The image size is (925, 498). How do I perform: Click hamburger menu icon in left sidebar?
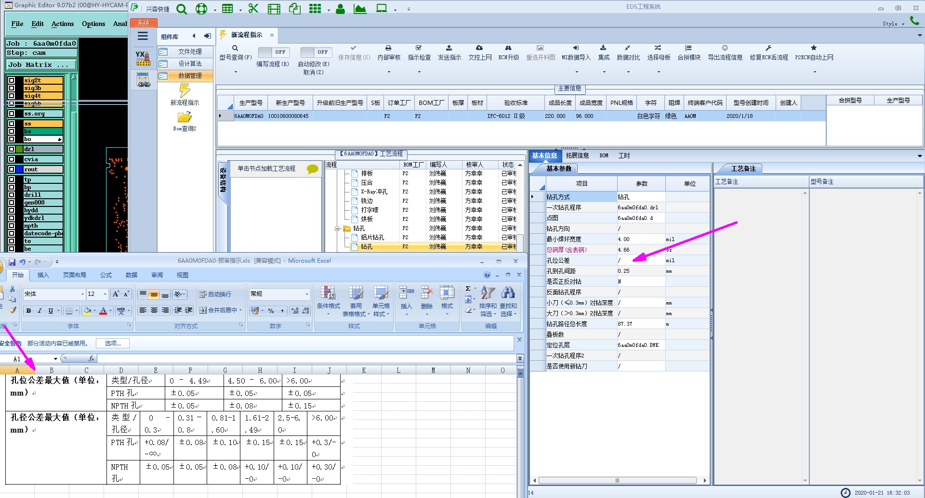point(143,36)
